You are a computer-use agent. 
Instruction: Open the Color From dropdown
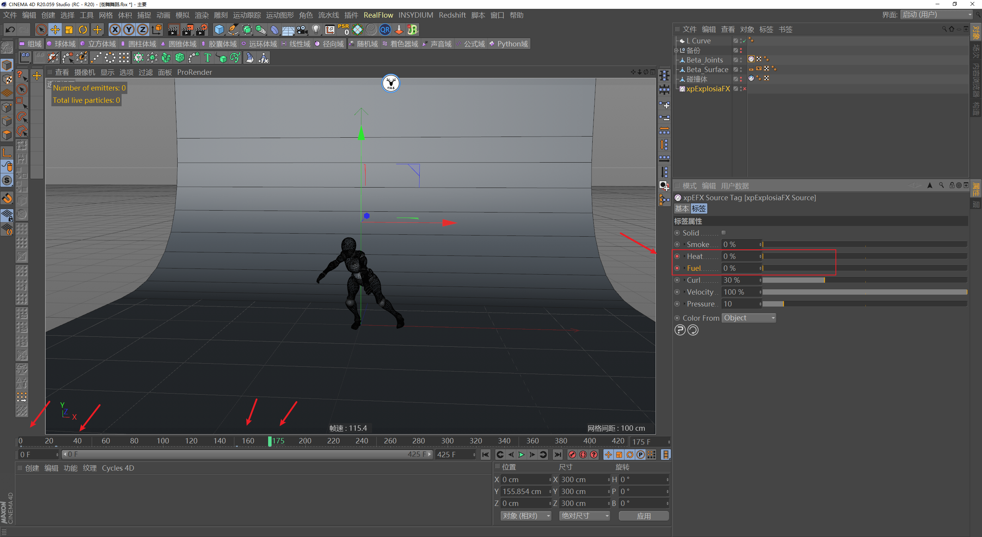(749, 318)
